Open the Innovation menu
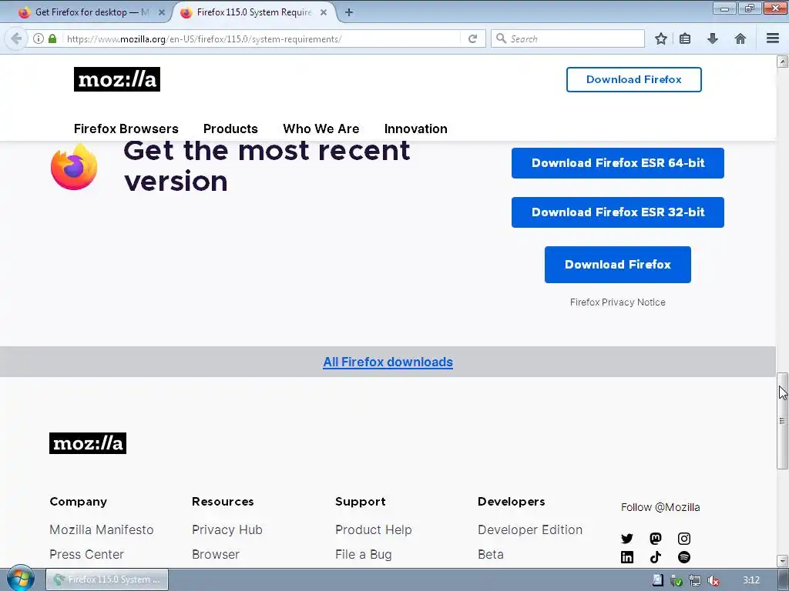The height and width of the screenshot is (591, 789). (415, 129)
